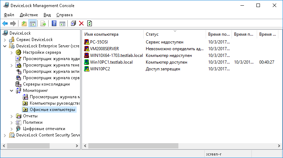The image size is (283, 158).
Task: Click the Имя компьютера column header
Action: [113, 34]
